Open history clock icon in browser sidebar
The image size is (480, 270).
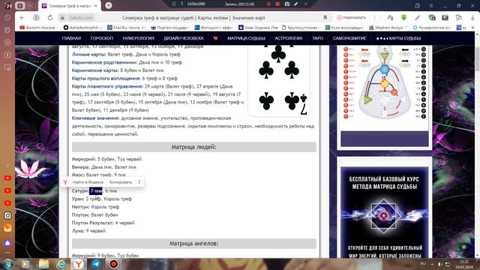click(x=7, y=18)
